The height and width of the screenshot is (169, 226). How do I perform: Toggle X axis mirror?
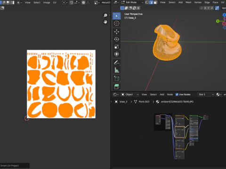pyautogui.click(x=205, y=8)
